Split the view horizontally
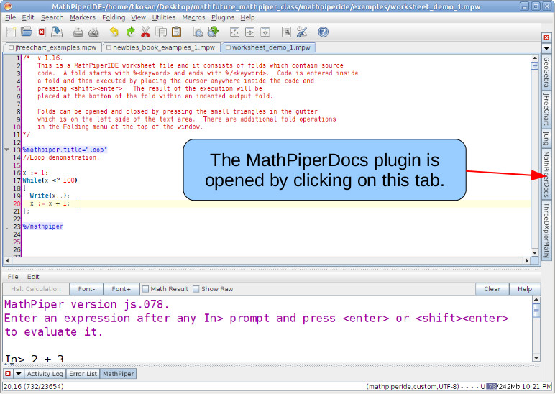This screenshot has width=555, height=394. [249, 32]
